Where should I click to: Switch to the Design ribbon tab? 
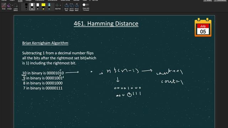click(28, 0)
